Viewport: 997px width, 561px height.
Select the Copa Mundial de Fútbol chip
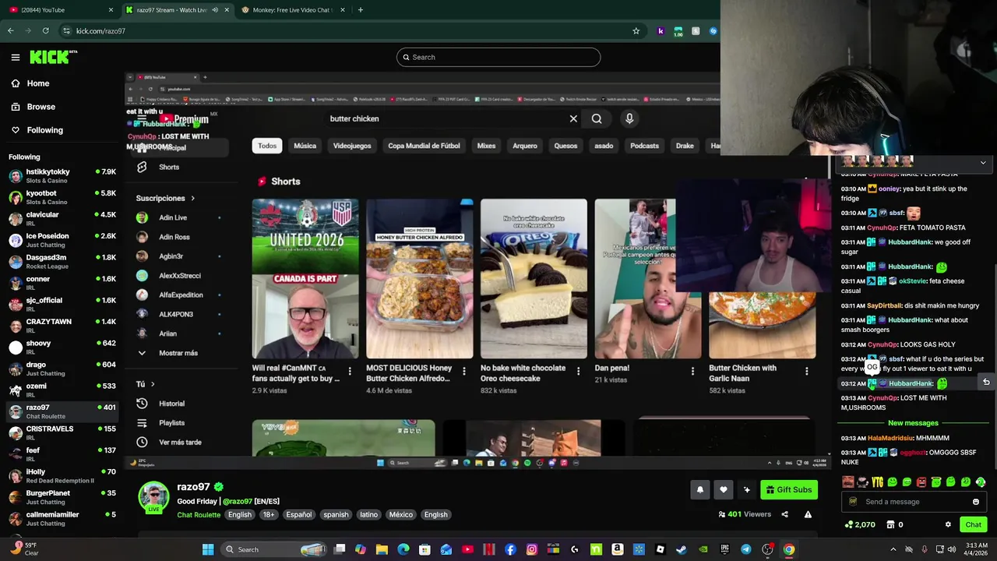click(x=424, y=146)
